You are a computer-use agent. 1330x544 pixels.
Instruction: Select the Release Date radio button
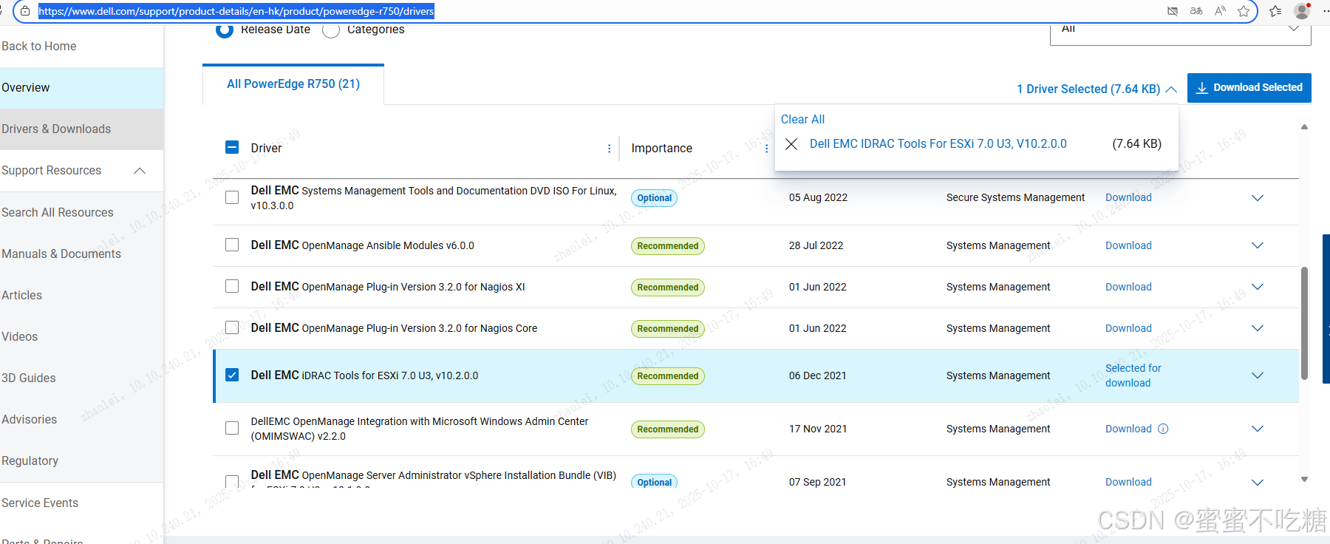click(225, 30)
